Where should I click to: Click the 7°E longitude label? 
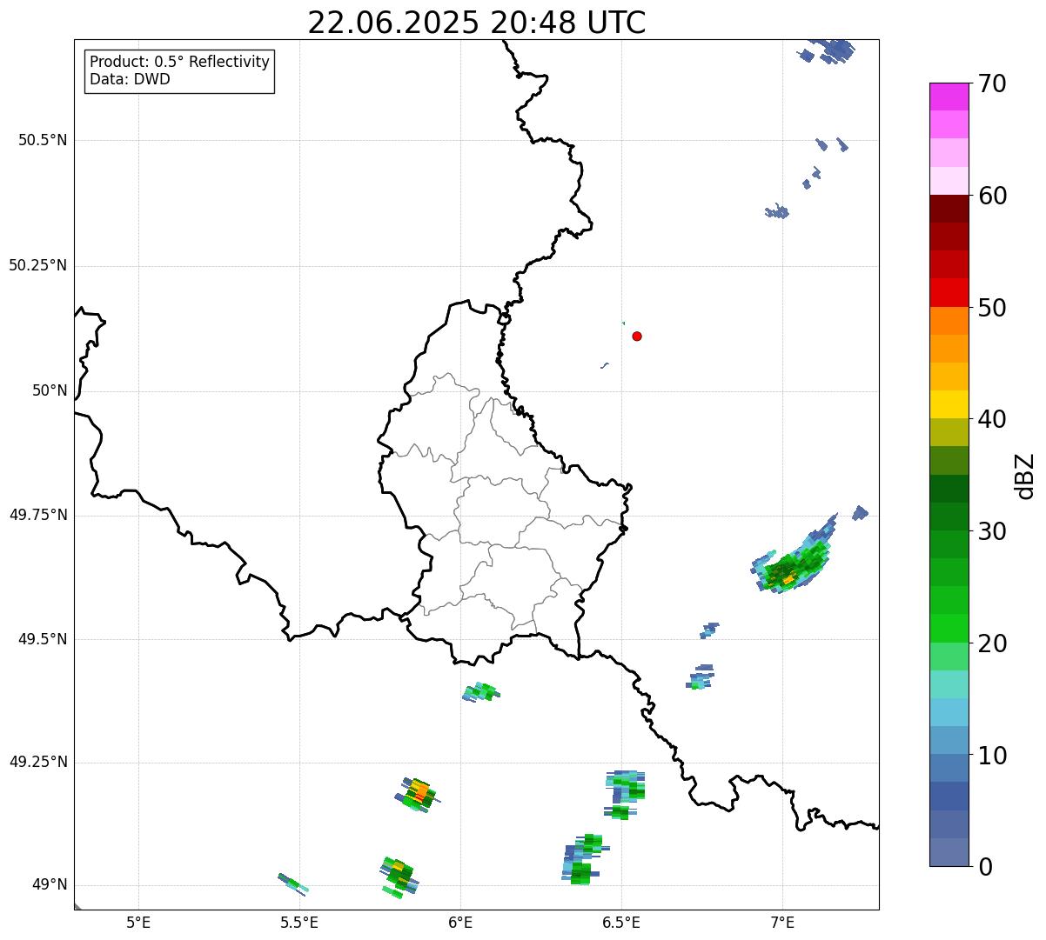(782, 922)
